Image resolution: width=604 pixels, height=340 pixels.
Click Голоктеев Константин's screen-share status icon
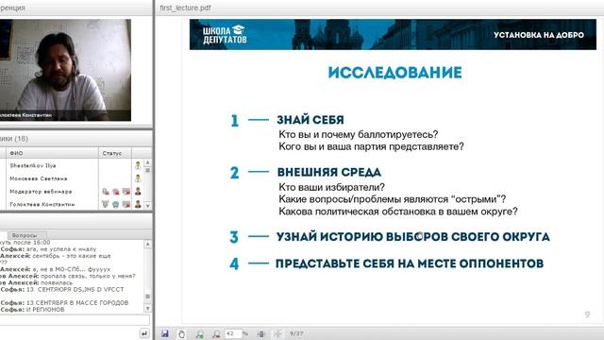tap(126, 204)
